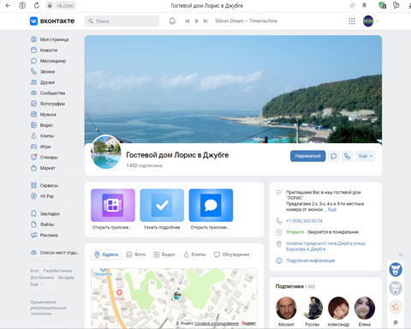411x329 pixels.
Task: Go back in browser
Action: (8, 5)
